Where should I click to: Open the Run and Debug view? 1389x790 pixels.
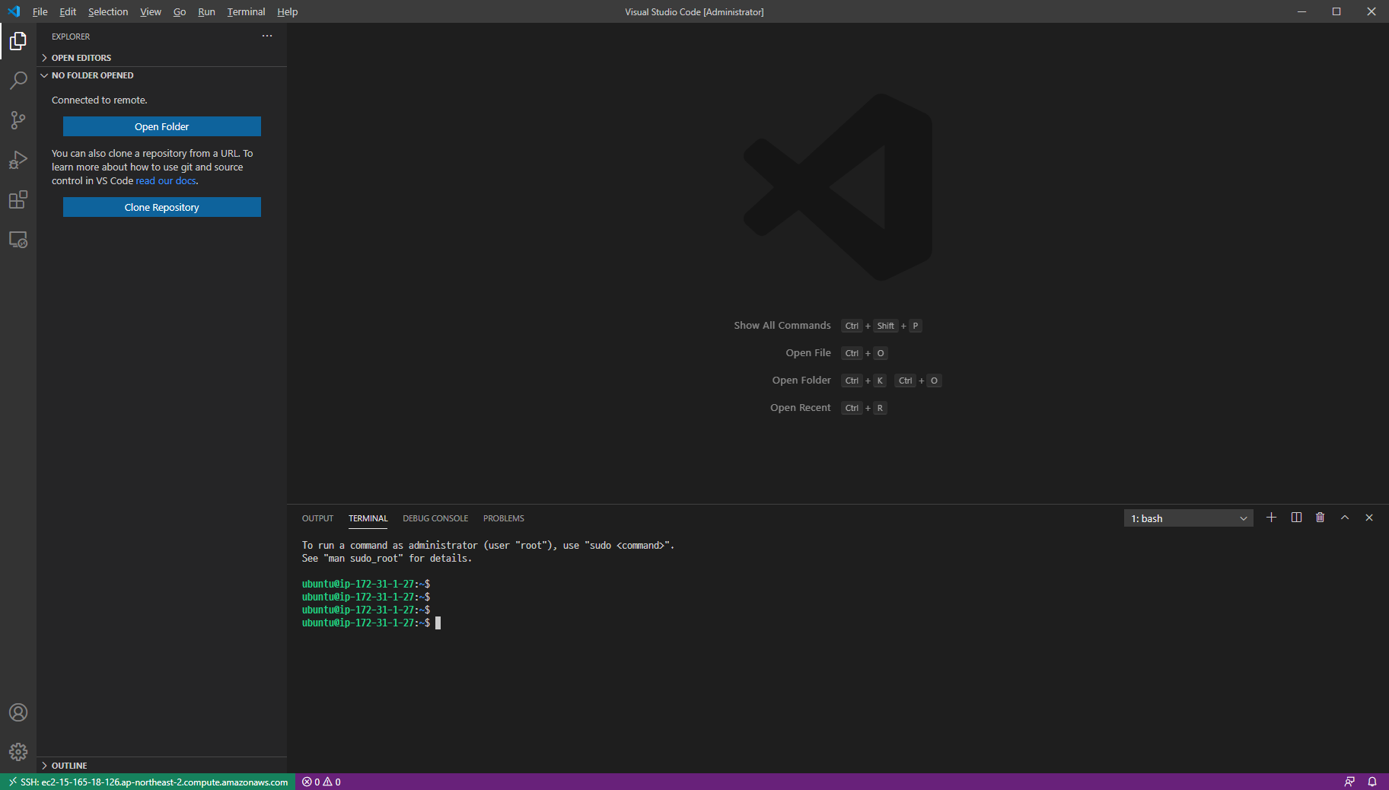pos(18,160)
